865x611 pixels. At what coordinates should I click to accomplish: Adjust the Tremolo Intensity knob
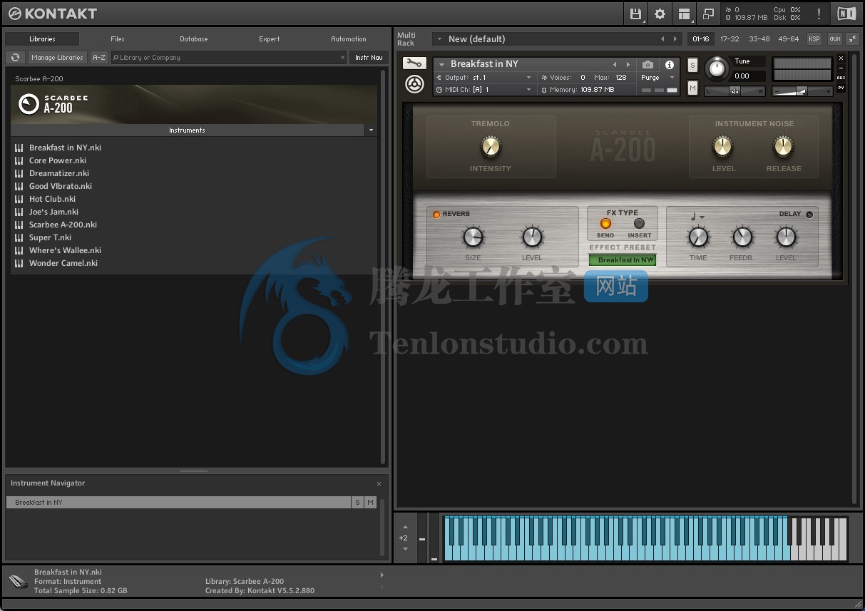click(490, 145)
